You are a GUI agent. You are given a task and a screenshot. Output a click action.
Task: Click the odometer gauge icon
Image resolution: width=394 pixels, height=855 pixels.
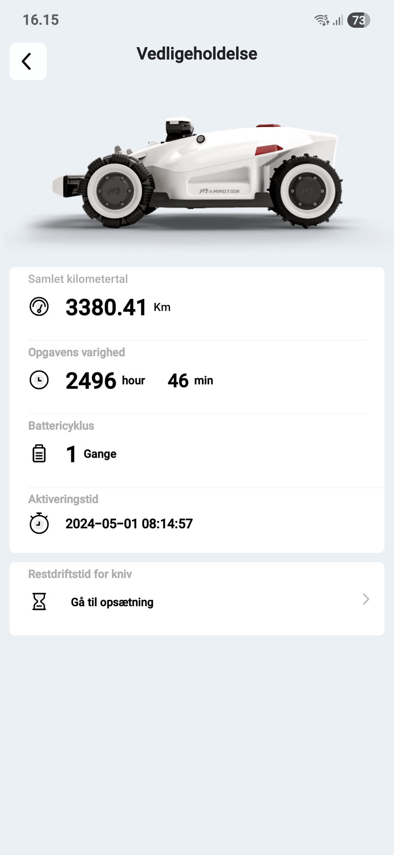coord(39,307)
